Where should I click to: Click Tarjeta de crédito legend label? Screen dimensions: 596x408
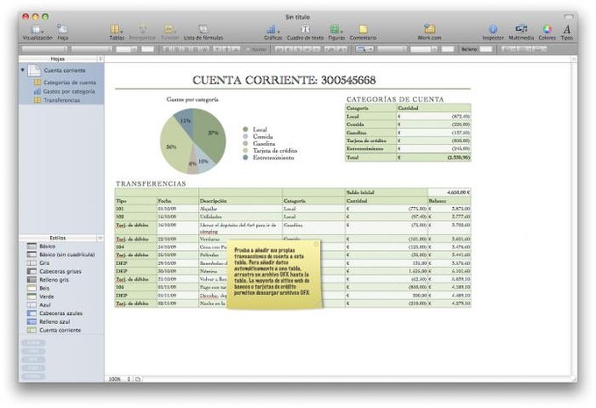pos(275,150)
